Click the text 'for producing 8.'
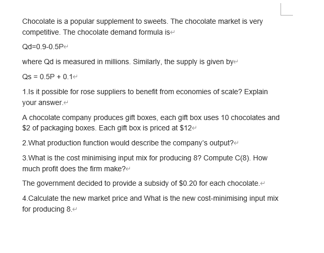The height and width of the screenshot is (253, 324). click(47, 209)
